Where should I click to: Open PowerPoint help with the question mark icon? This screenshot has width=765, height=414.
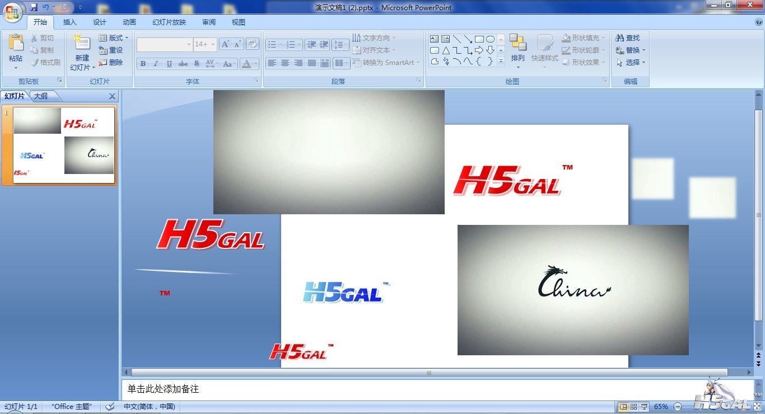tap(759, 22)
